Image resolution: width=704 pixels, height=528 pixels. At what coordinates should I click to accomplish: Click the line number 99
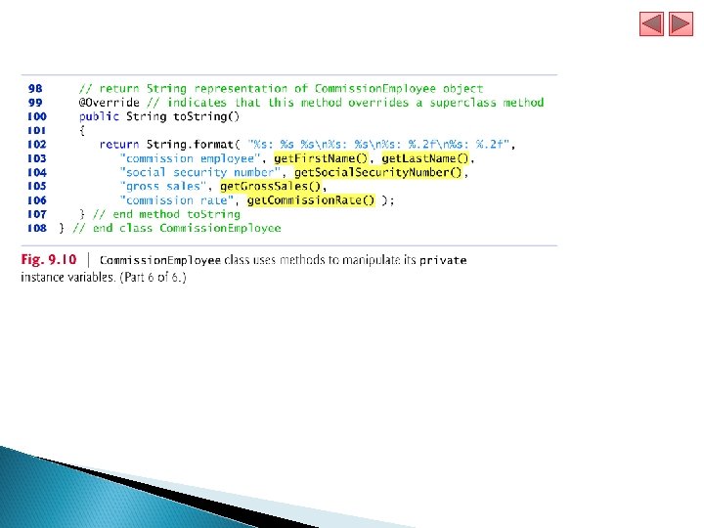pyautogui.click(x=35, y=103)
